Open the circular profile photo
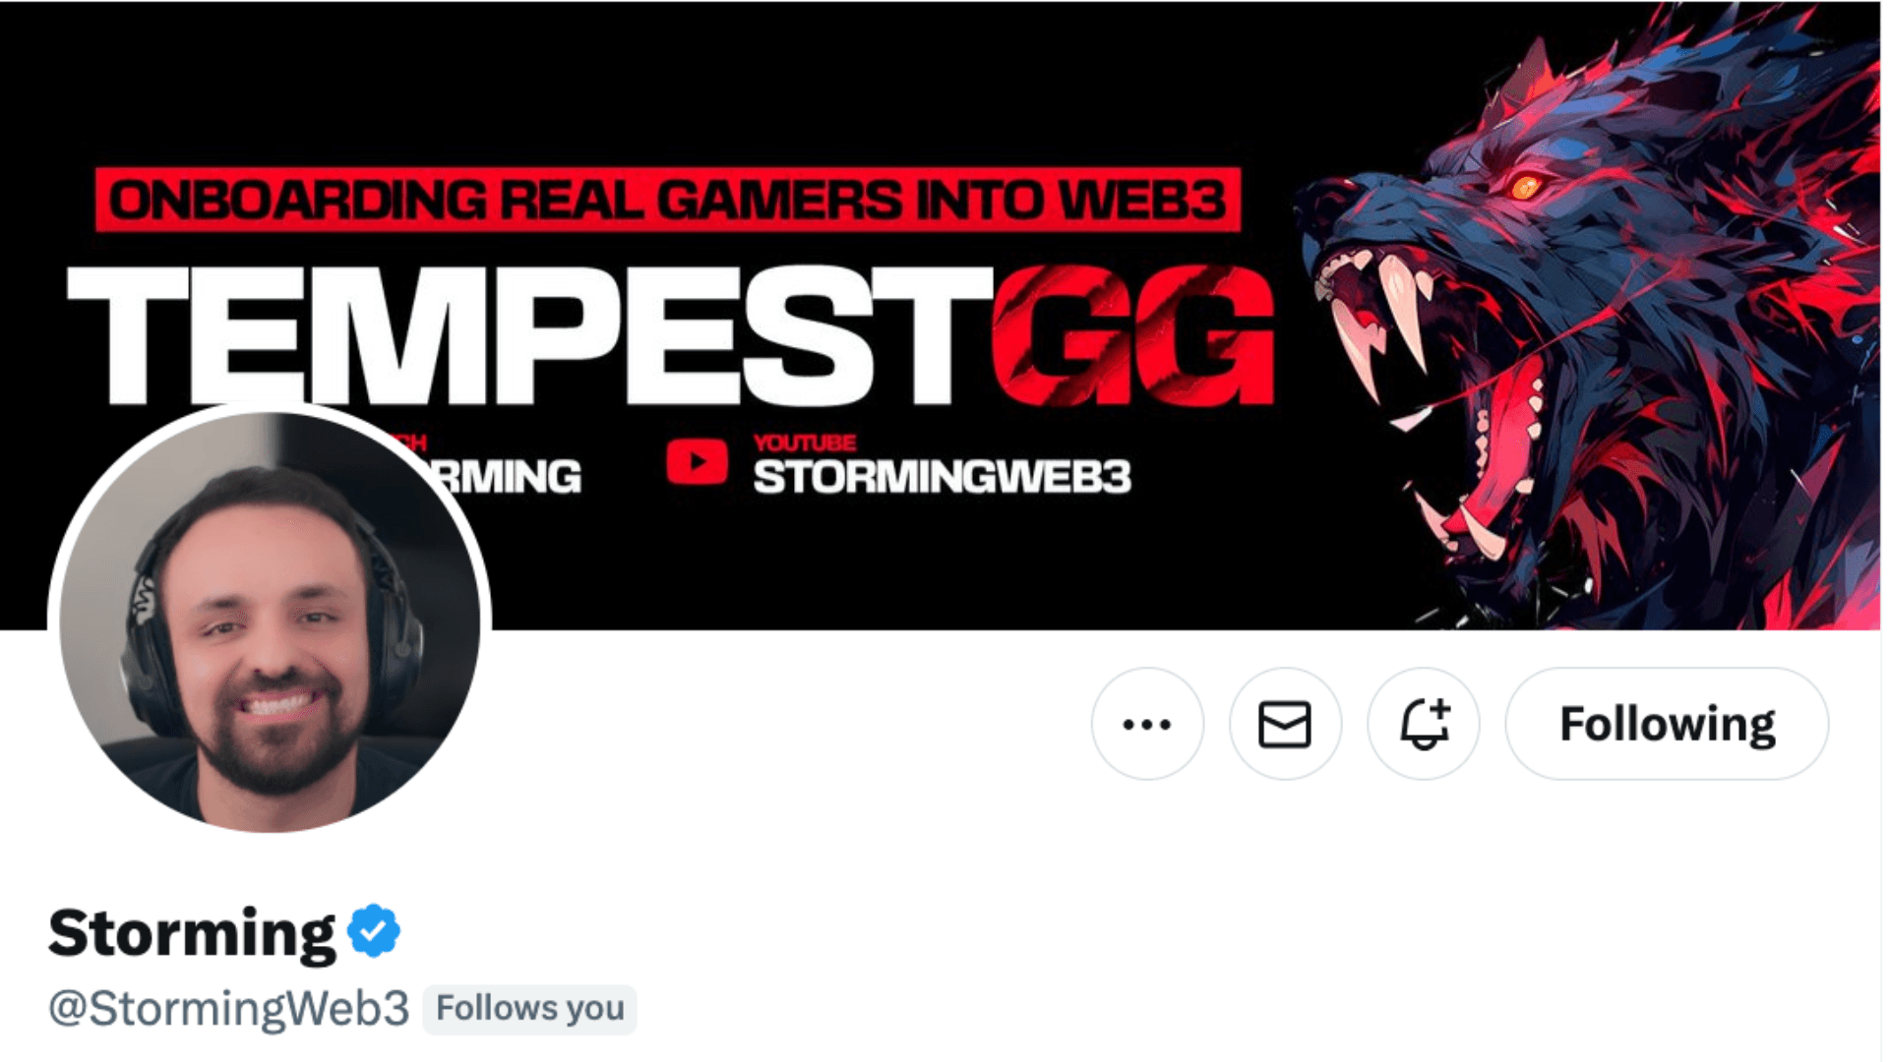The image size is (1889, 1062). point(270,621)
